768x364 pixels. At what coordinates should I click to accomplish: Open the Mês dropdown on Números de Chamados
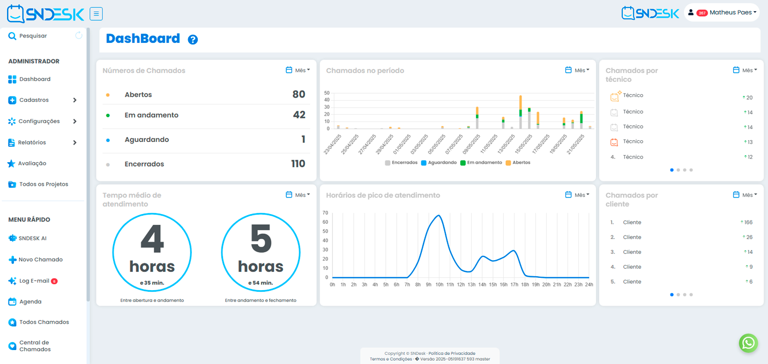pyautogui.click(x=297, y=70)
